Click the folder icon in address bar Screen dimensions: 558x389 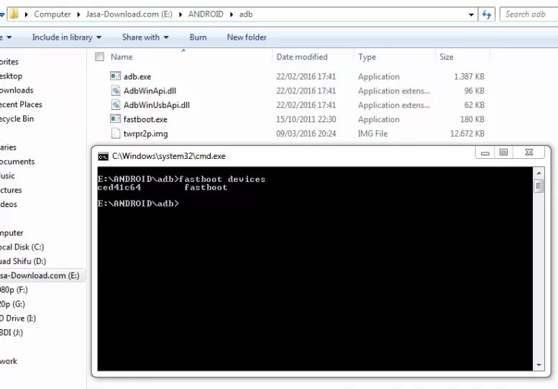[x=14, y=14]
